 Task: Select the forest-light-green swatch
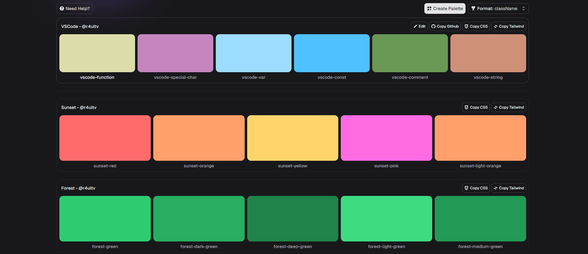tap(386, 219)
